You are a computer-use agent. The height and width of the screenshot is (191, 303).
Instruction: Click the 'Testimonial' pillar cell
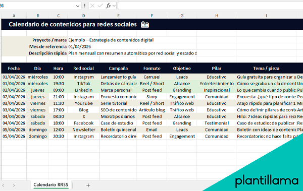217,123
